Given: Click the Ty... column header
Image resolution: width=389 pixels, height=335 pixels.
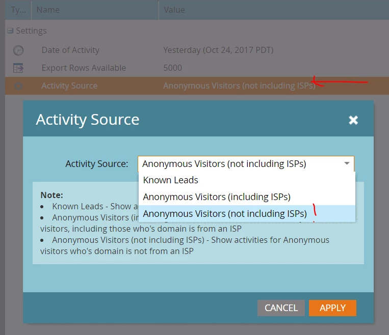Looking at the screenshot, I should (x=18, y=10).
